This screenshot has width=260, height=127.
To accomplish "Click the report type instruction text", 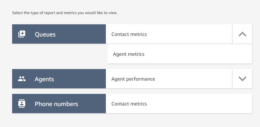I will [65, 13].
